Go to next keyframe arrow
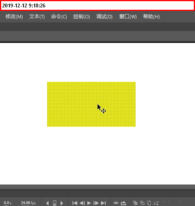The width and height of the screenshot is (195, 206). coord(62,203)
